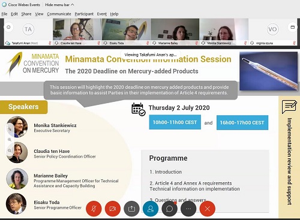
Task: Click the layout icon right of VO avatar
Action: (x=292, y=27)
